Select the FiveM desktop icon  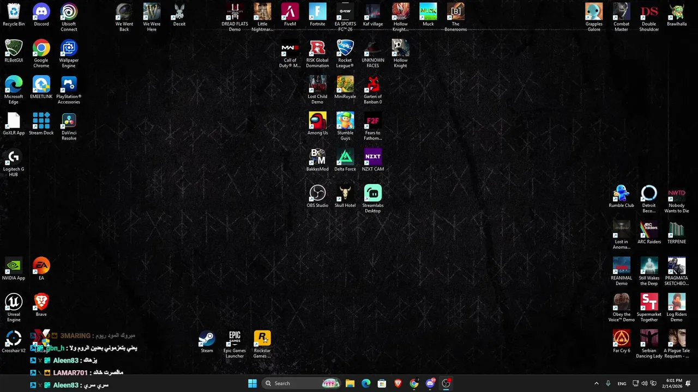point(290,15)
